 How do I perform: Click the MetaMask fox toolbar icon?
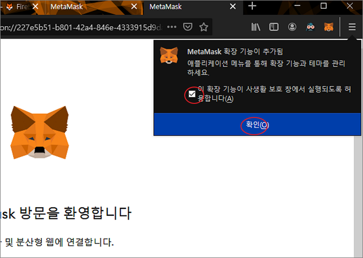pos(329,27)
